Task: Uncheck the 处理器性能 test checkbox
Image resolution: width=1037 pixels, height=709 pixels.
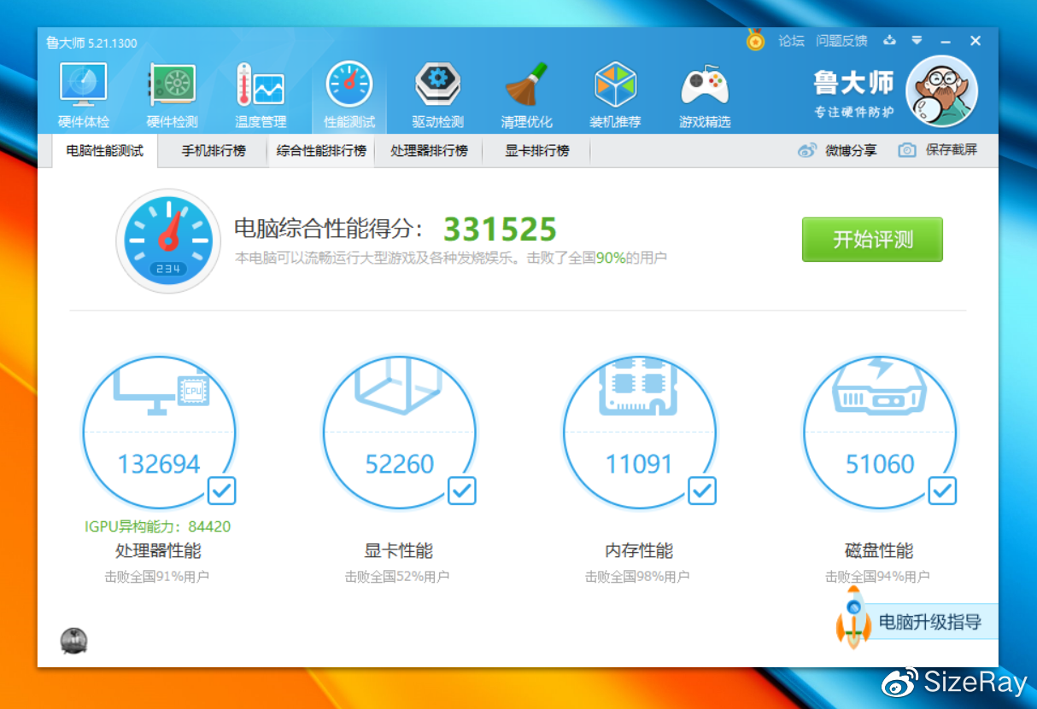Action: [x=222, y=491]
